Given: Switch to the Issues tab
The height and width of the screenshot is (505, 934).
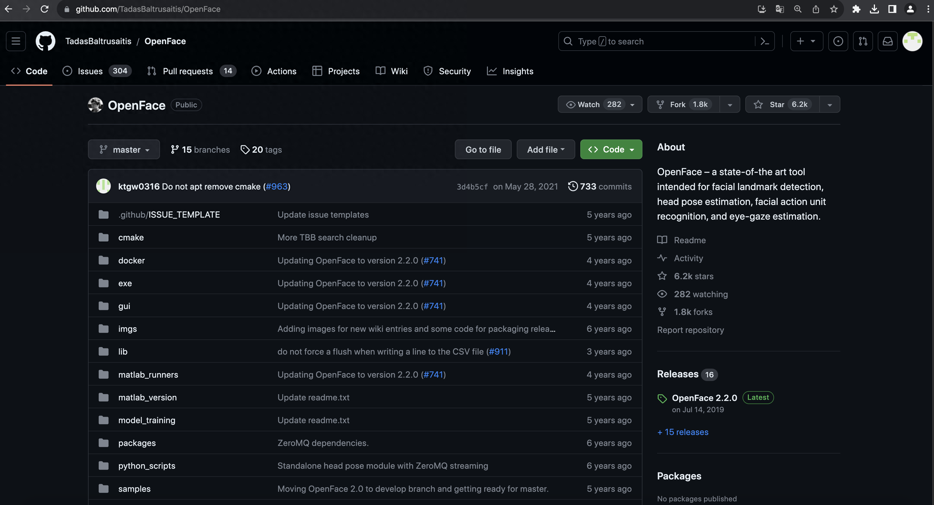Looking at the screenshot, I should [97, 71].
